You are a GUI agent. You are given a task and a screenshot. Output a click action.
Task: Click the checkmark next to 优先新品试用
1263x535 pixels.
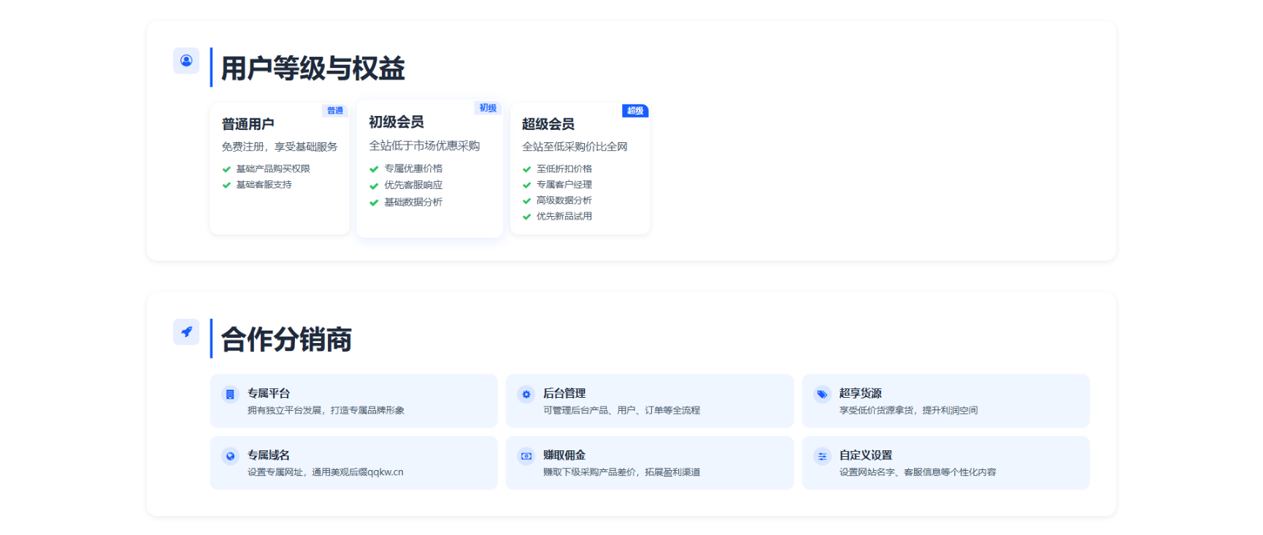(x=526, y=217)
